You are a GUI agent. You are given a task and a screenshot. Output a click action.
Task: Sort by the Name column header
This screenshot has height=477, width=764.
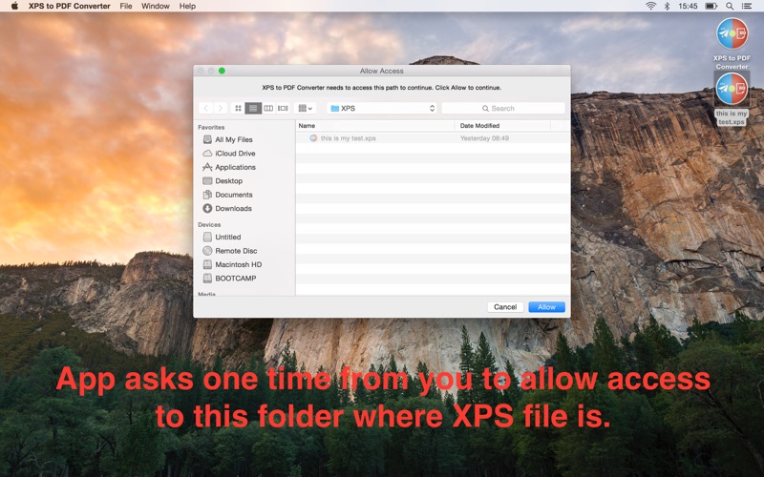[x=374, y=126]
